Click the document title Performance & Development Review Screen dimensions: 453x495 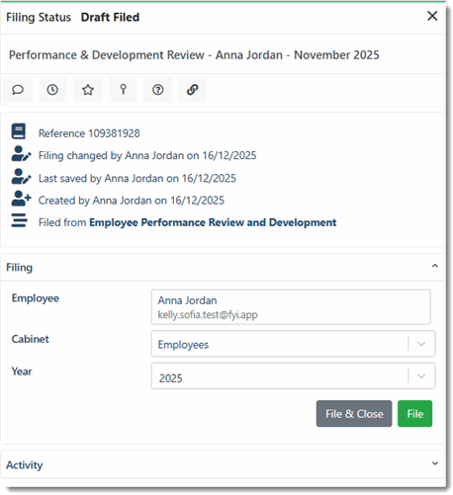pos(194,55)
